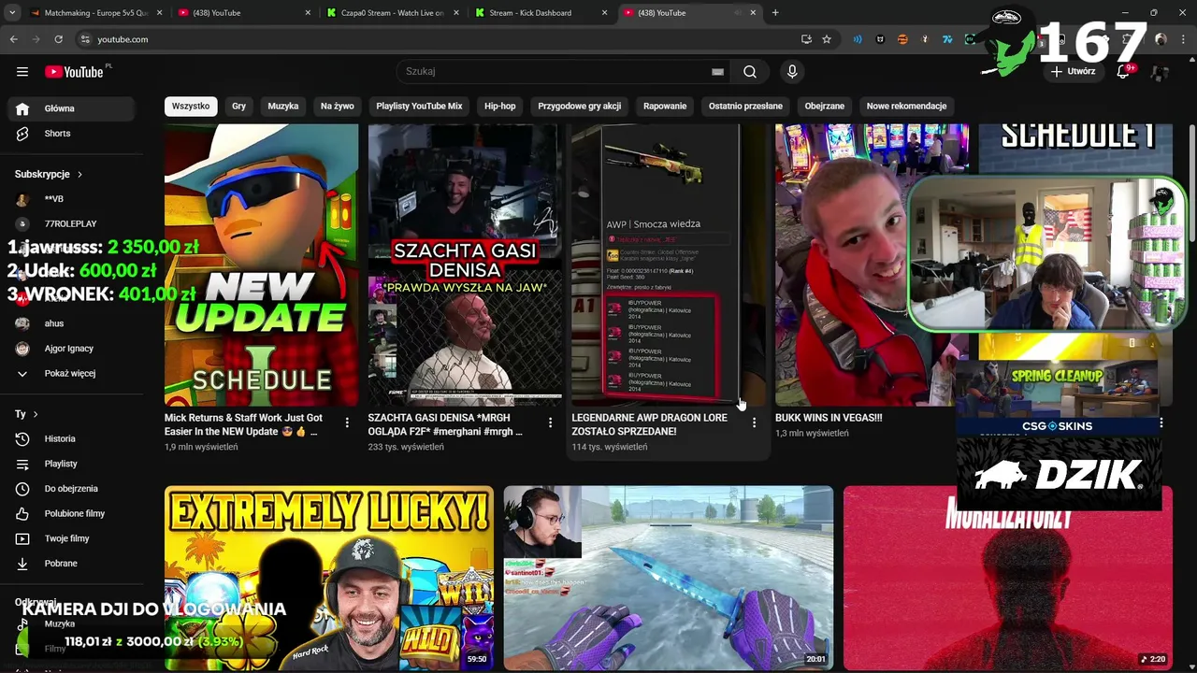This screenshot has height=673, width=1197.
Task: Click the Utwórz create button
Action: (1073, 71)
